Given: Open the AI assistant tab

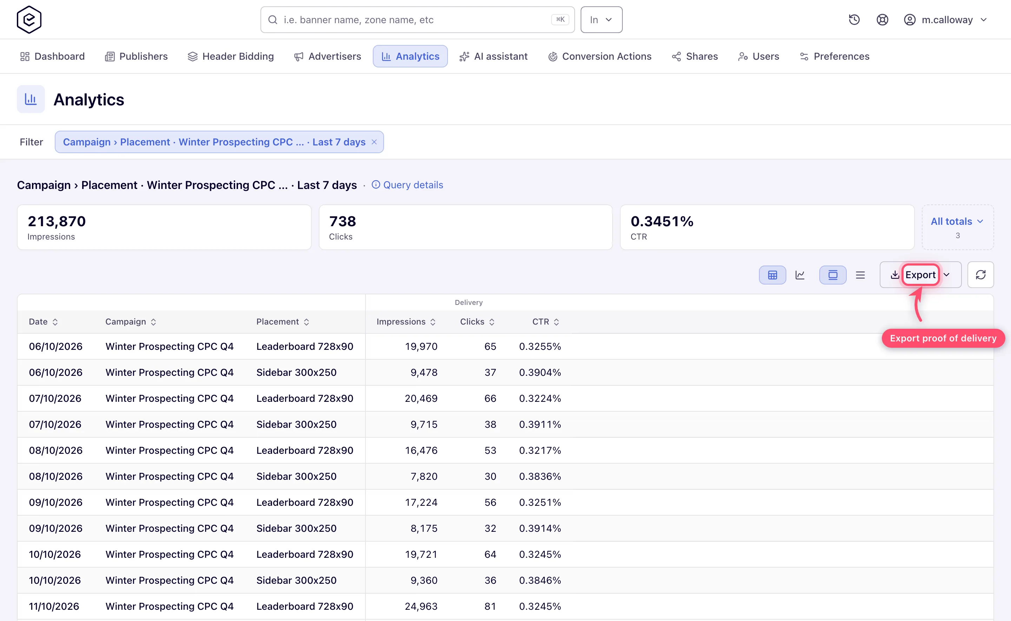Looking at the screenshot, I should point(494,56).
